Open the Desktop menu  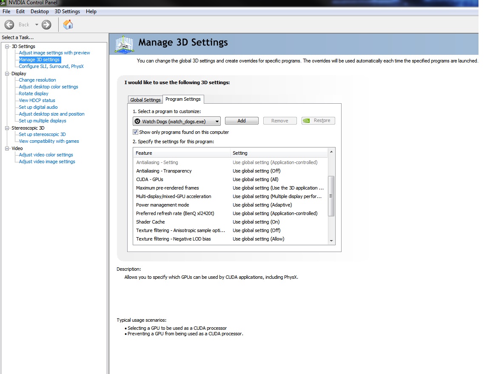pyautogui.click(x=40, y=11)
